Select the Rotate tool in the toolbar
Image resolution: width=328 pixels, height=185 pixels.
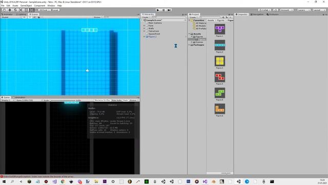[15, 10]
